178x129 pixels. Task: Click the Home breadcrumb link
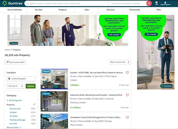(7, 50)
